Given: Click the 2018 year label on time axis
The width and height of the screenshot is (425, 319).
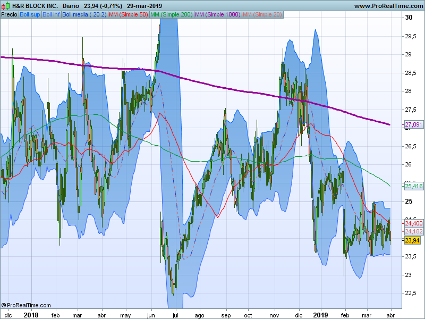Looking at the screenshot, I should pyautogui.click(x=31, y=315).
